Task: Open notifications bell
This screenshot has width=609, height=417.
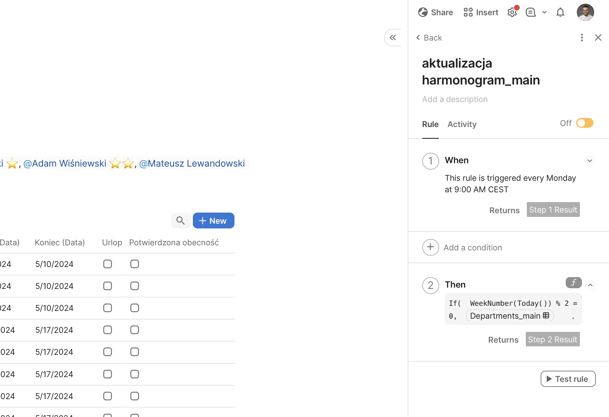Action: click(560, 13)
